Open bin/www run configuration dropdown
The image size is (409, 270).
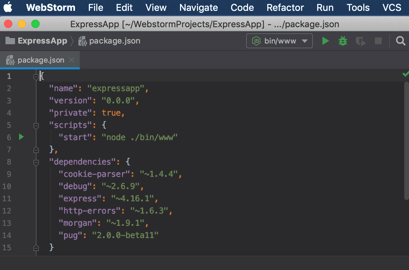click(x=279, y=41)
